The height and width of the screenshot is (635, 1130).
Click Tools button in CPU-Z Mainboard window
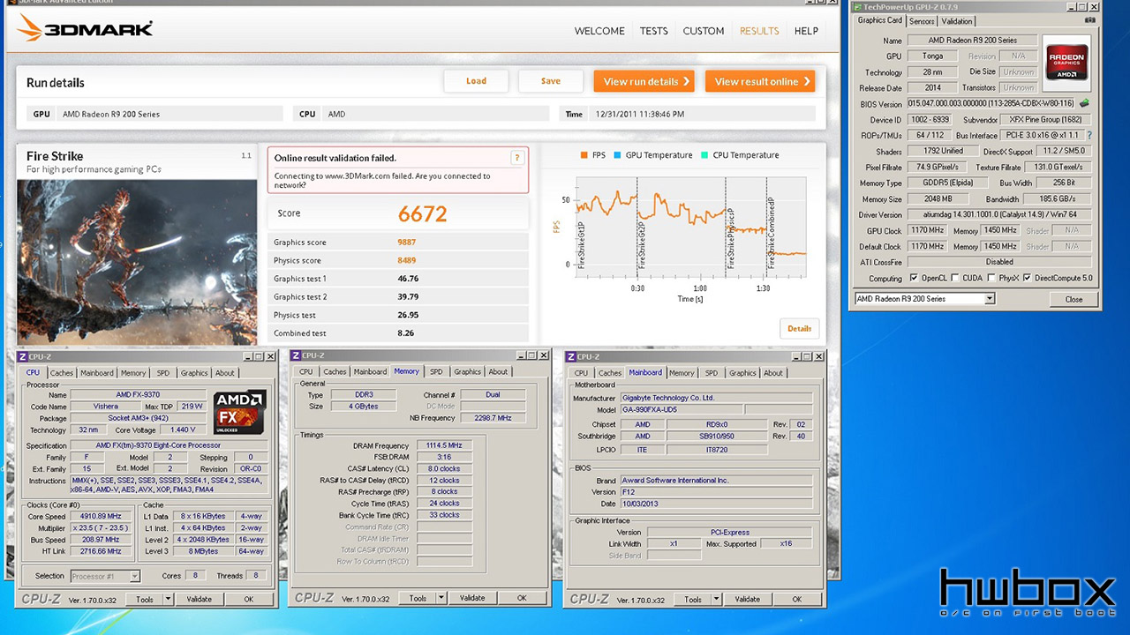point(693,599)
